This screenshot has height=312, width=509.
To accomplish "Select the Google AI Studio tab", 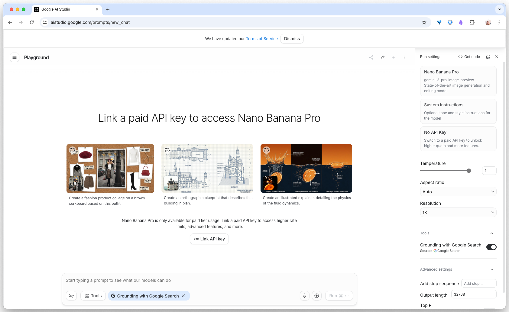I will click(66, 9).
